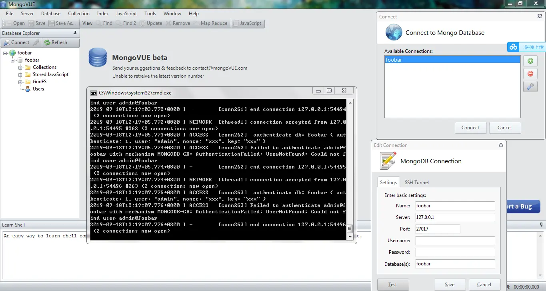
Task: Click the Username input field
Action: point(455,241)
